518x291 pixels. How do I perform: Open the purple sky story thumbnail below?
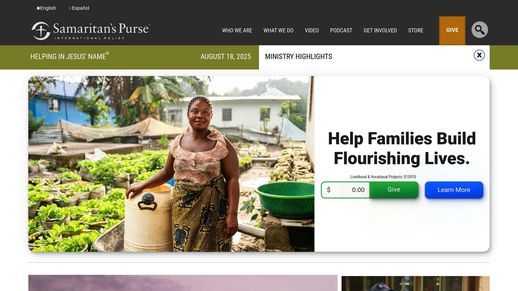(183, 283)
